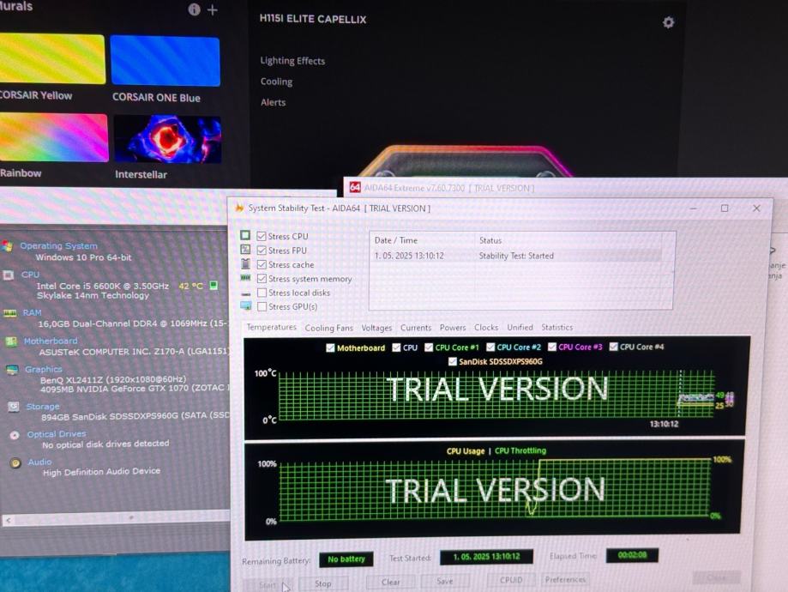The image size is (788, 592).
Task: Select the CORSAIR ONE Blue mural swatch
Action: click(x=165, y=61)
